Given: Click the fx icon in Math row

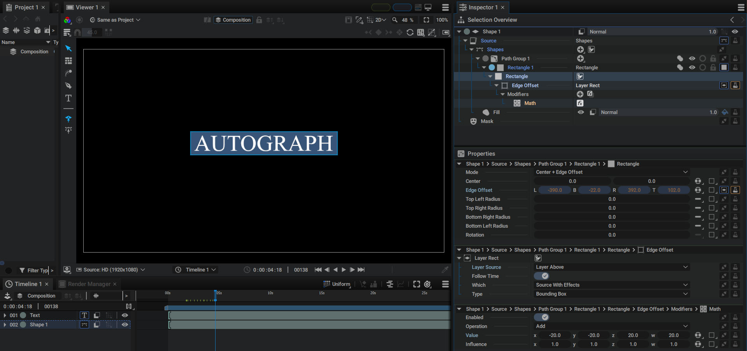Looking at the screenshot, I should click(x=580, y=103).
